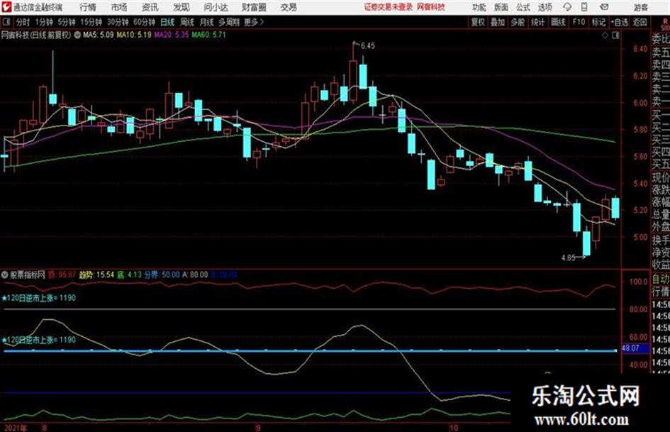Click the F10 company info button
Screen dimensions: 670x432
(579, 22)
